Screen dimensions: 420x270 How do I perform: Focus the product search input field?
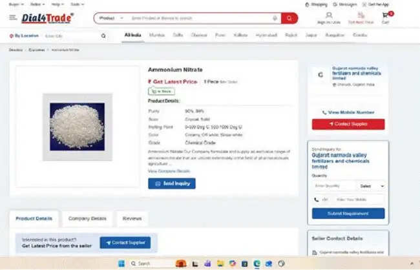coord(200,18)
